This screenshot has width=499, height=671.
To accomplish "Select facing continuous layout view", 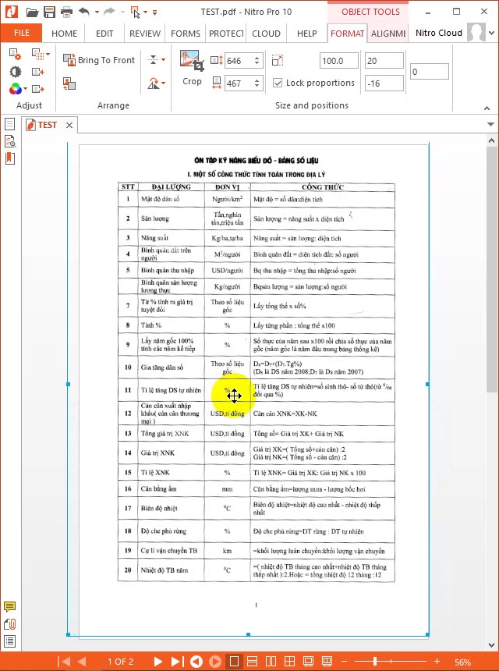I will pos(289,662).
